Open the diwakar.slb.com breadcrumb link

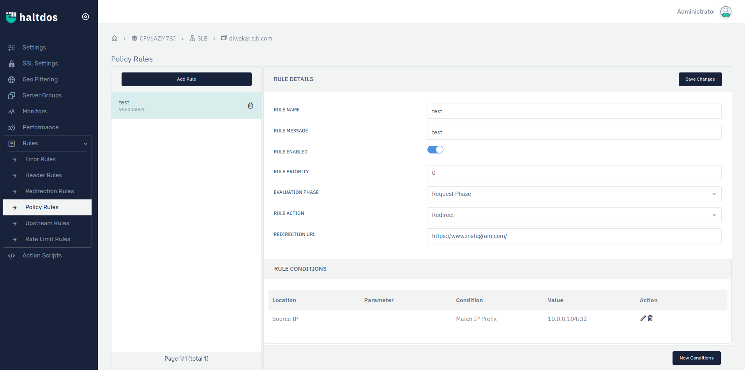click(x=251, y=39)
